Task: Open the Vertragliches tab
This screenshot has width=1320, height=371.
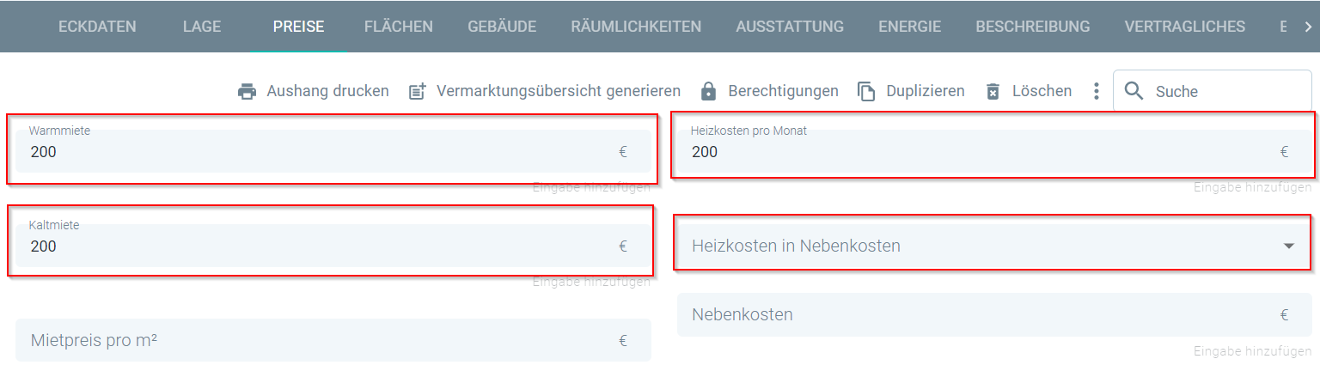Action: [1184, 27]
